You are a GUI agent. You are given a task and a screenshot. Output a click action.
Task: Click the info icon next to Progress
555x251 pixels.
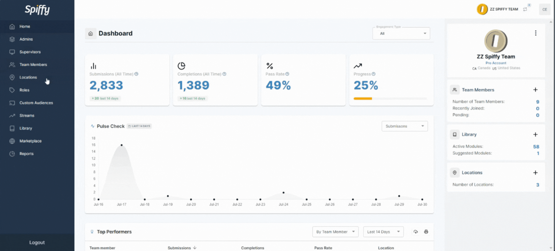[373, 74]
